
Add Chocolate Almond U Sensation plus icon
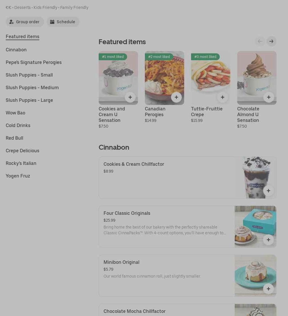[269, 97]
